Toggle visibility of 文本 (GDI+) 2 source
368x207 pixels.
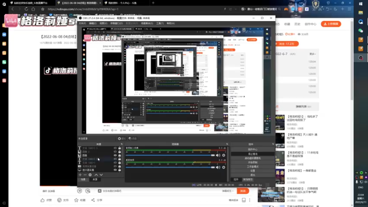pos(115,159)
